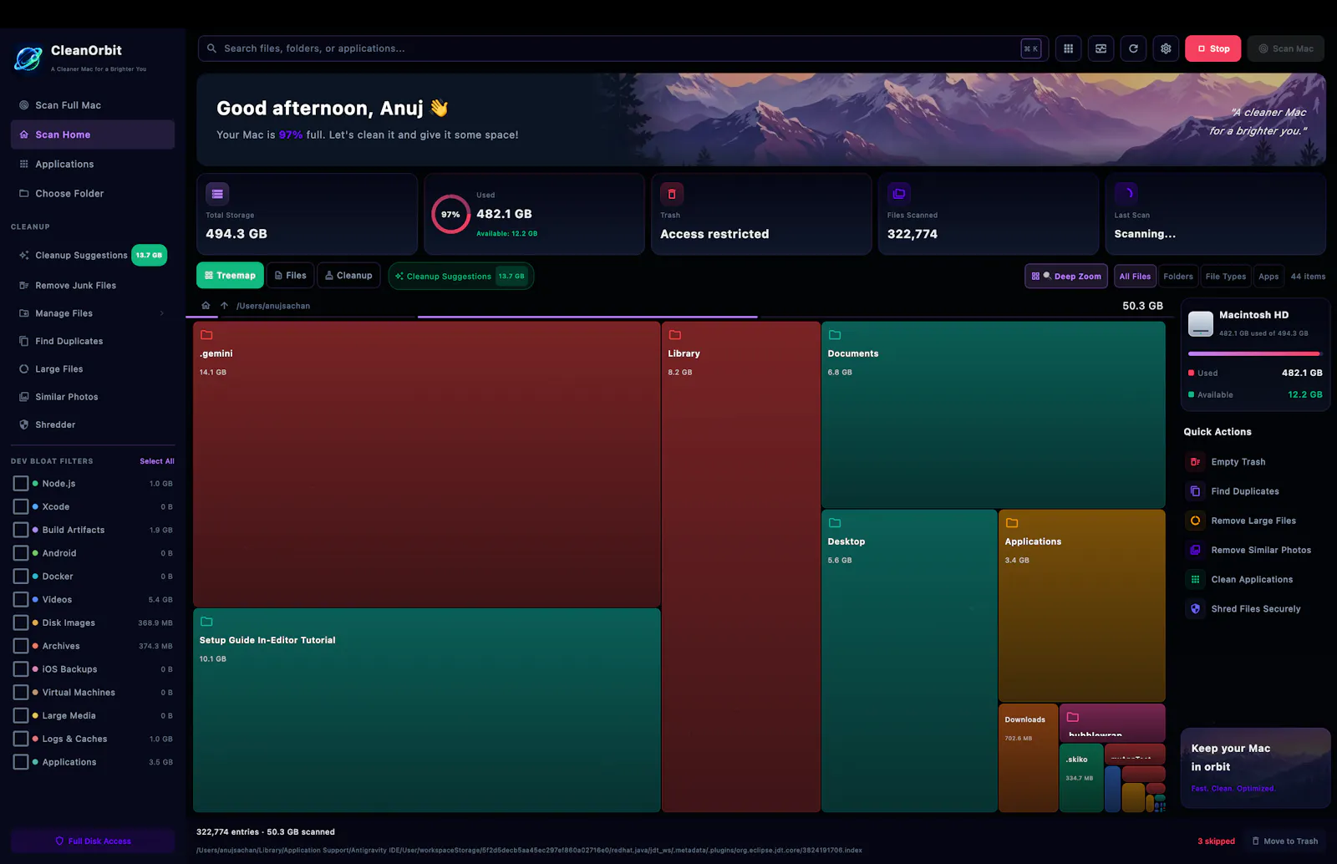Screen dimensions: 1337x864
Task: Click Find Duplicates quick action icon
Action: coord(1195,491)
